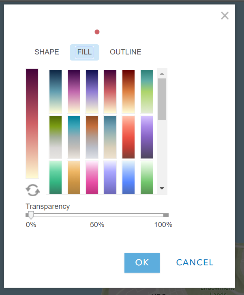Select the FILL tab
This screenshot has width=244, height=295.
(84, 52)
